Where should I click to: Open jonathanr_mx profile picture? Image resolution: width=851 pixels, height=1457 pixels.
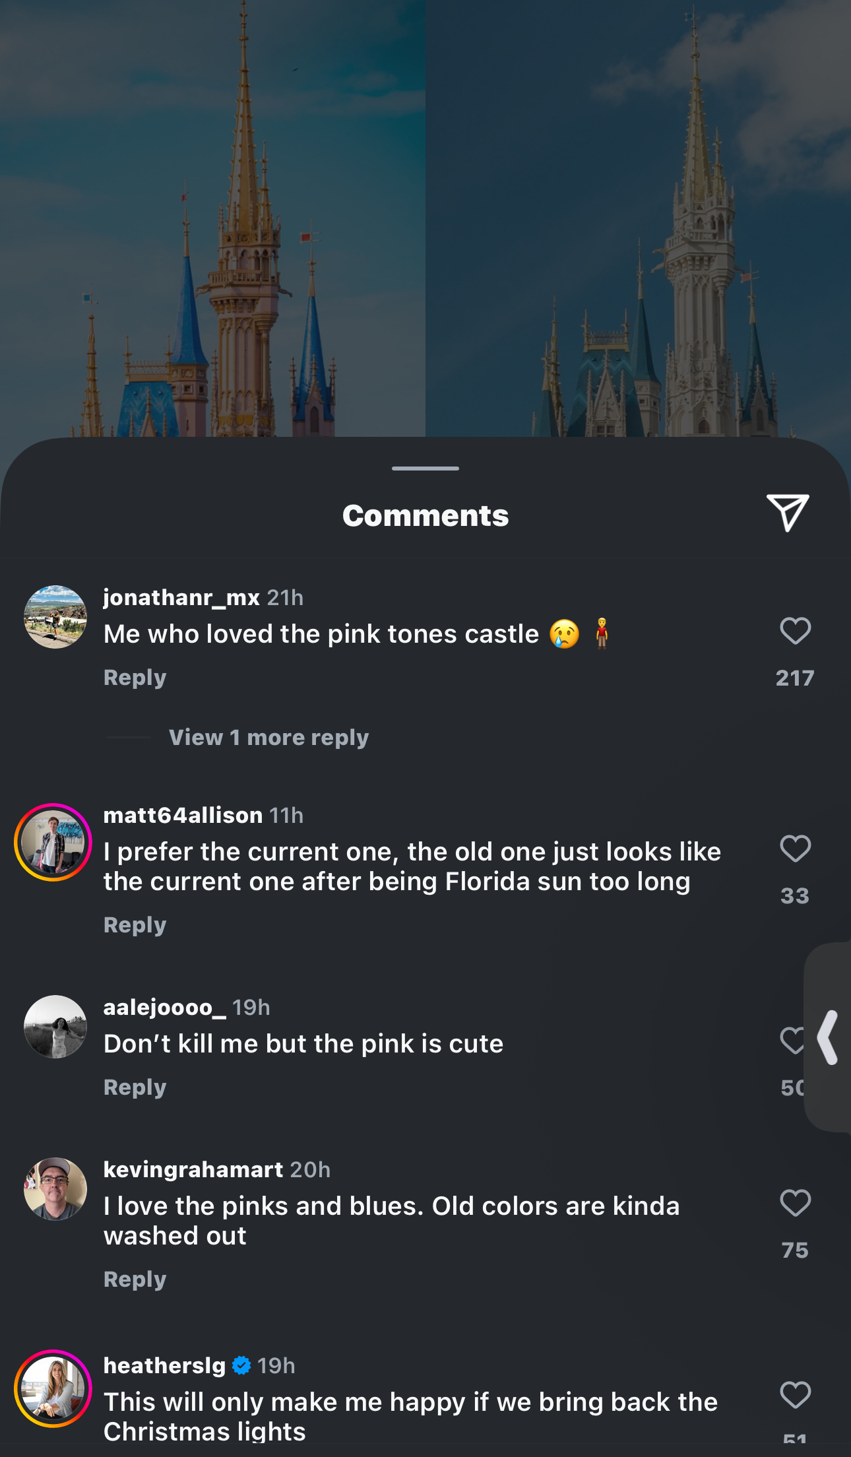click(x=55, y=617)
